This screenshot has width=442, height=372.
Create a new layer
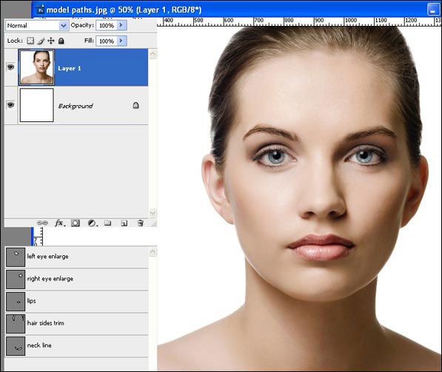pyautogui.click(x=124, y=223)
